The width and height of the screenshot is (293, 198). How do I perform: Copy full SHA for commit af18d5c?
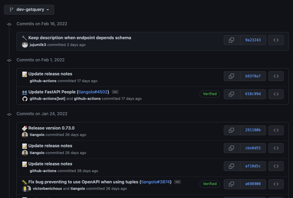(x=232, y=166)
